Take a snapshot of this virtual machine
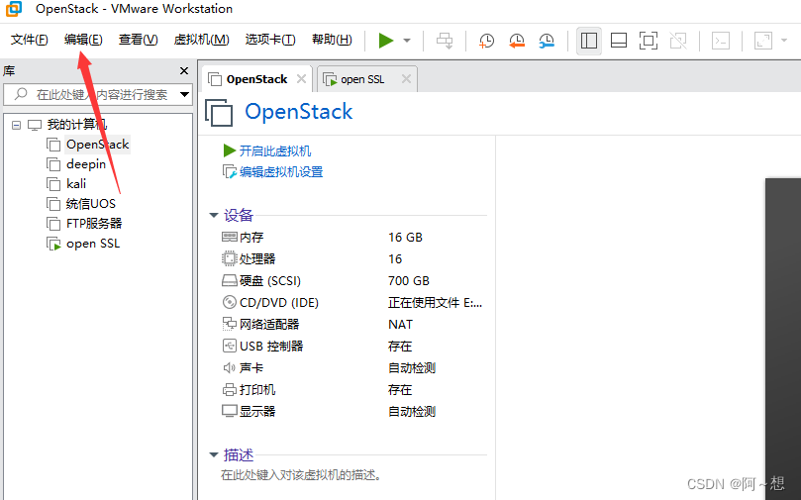The image size is (801, 500). [x=486, y=41]
